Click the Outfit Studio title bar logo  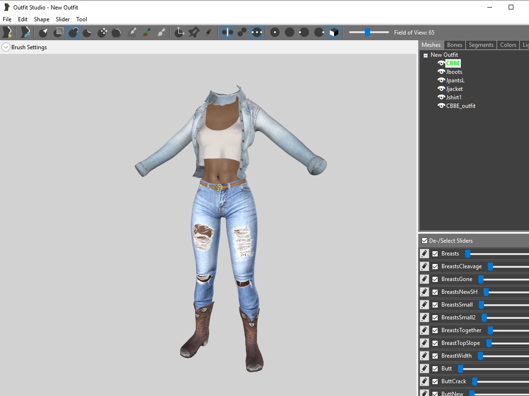coord(7,7)
